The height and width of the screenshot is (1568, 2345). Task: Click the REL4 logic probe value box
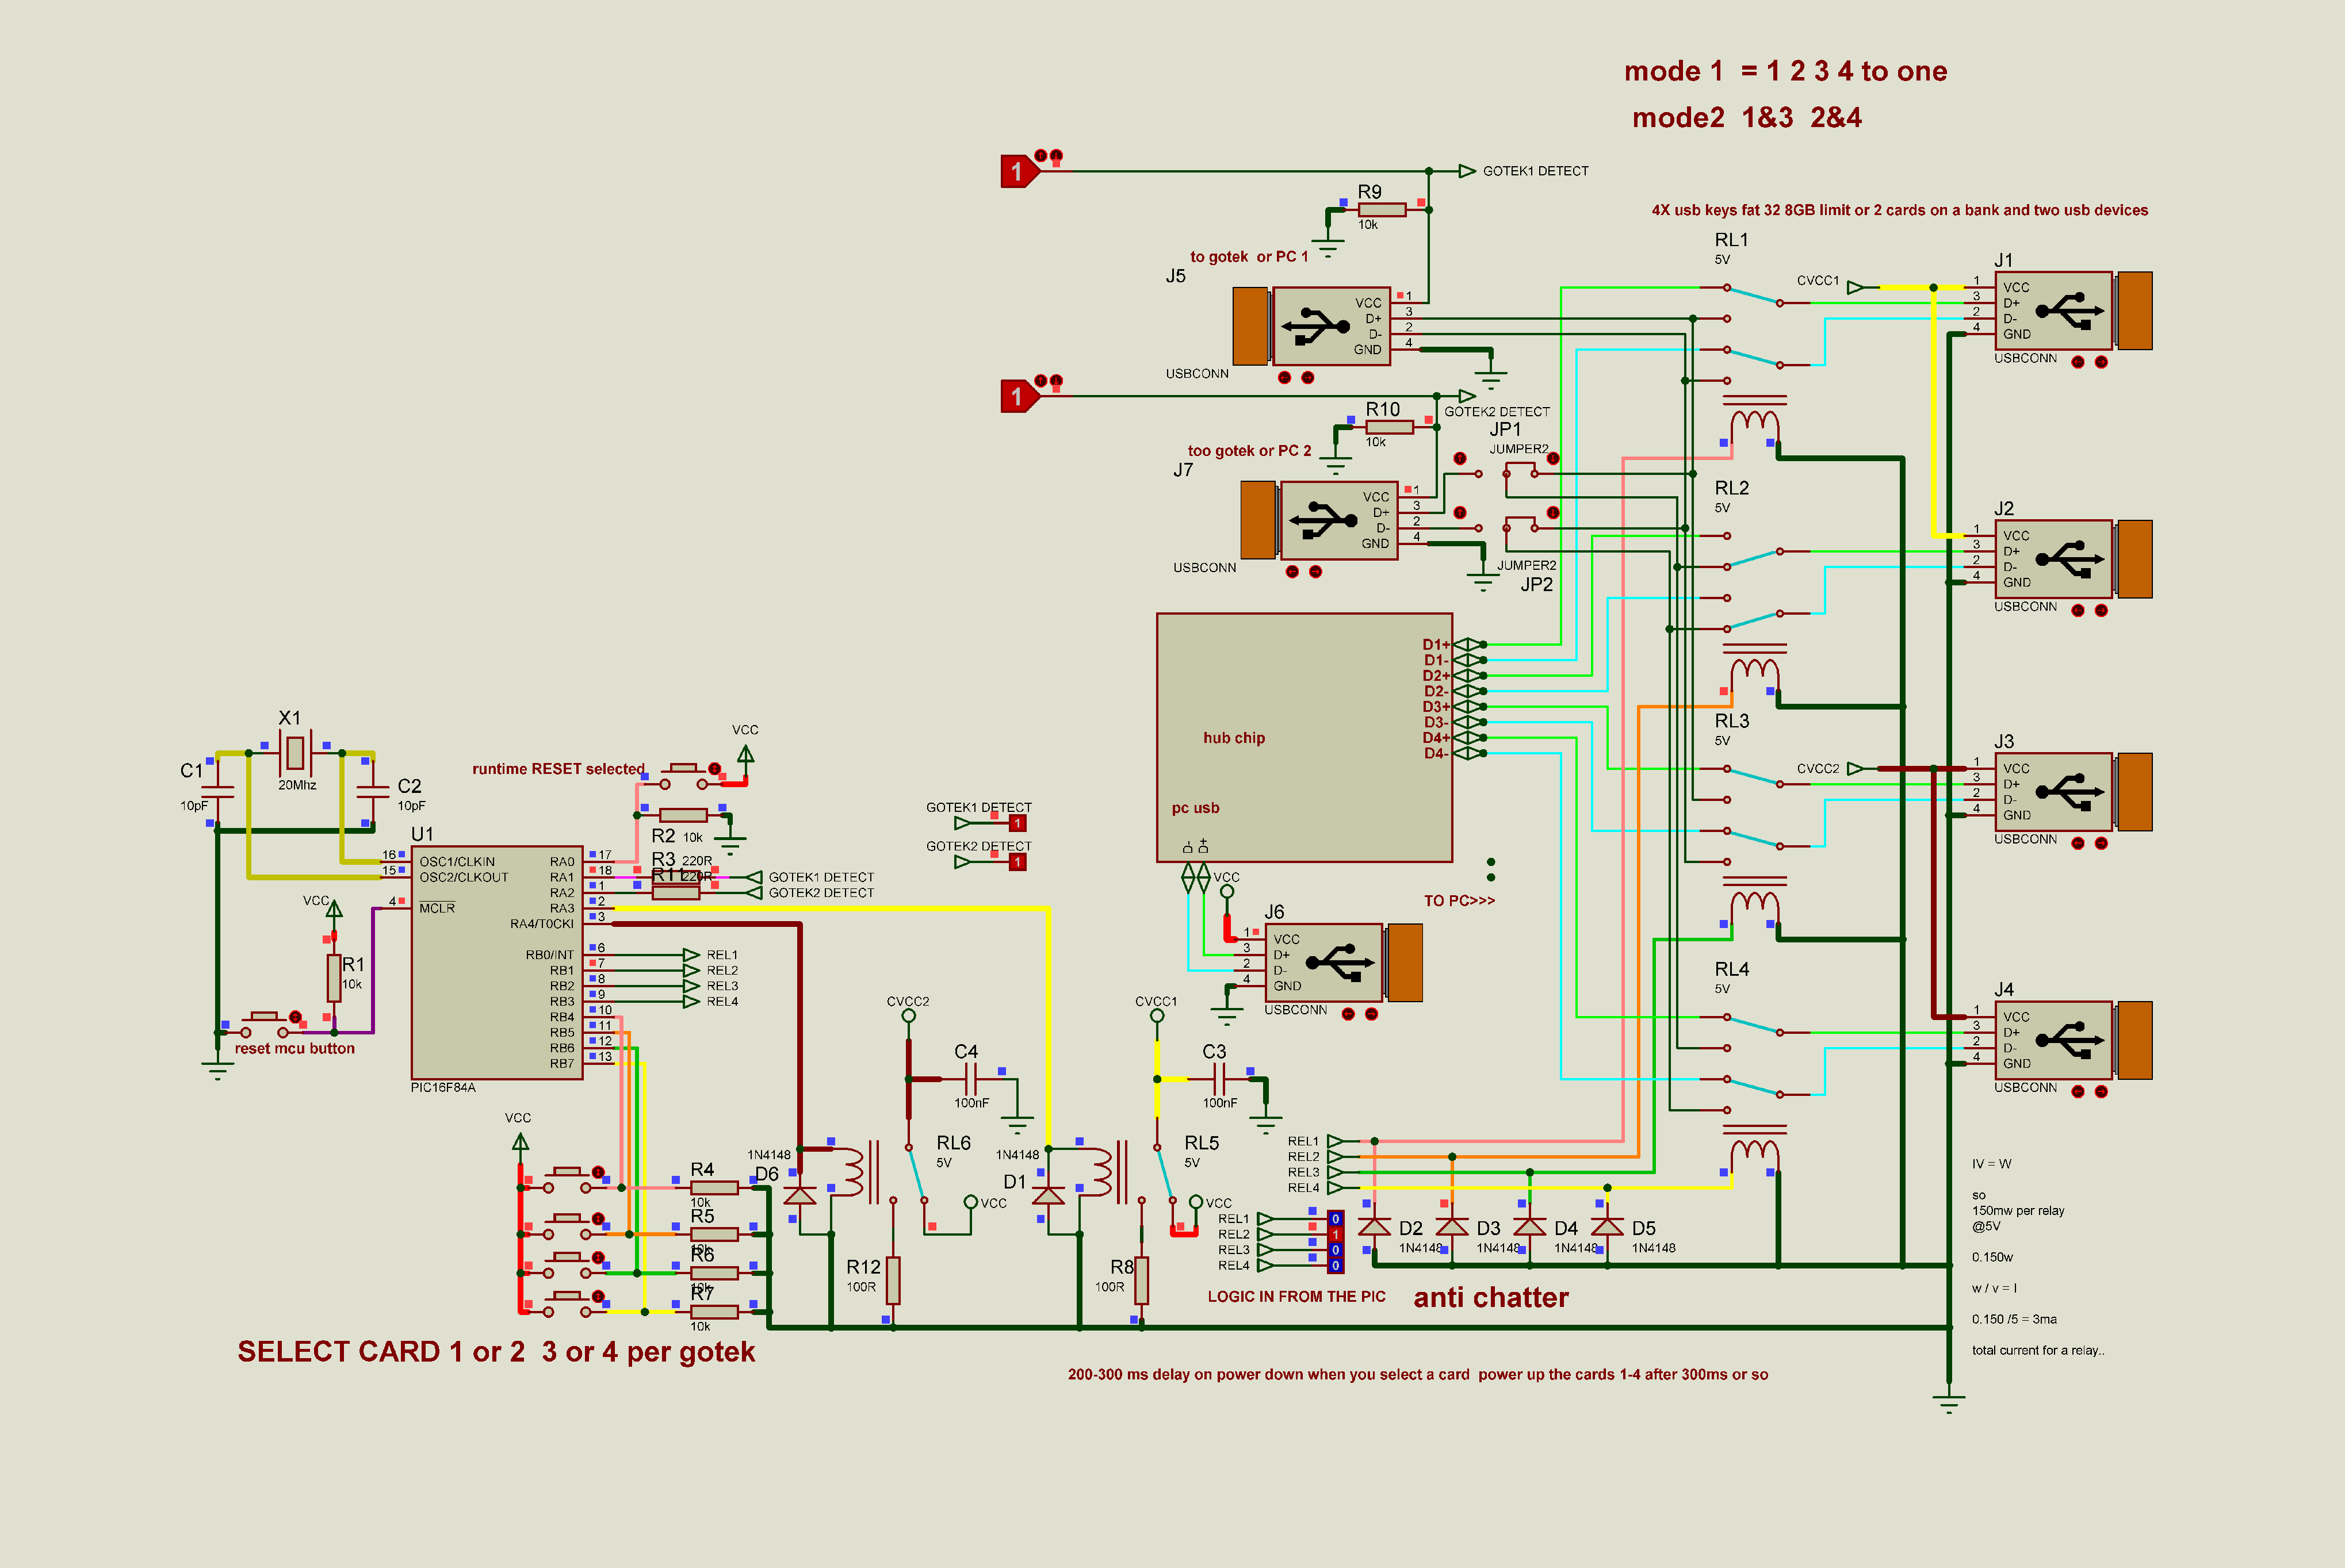[x=1336, y=1266]
